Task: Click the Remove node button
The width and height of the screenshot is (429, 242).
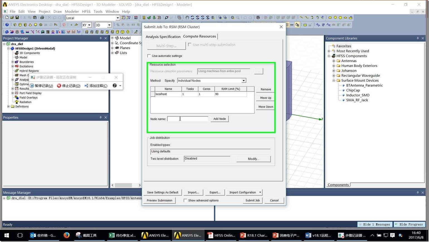Action: pyautogui.click(x=265, y=89)
